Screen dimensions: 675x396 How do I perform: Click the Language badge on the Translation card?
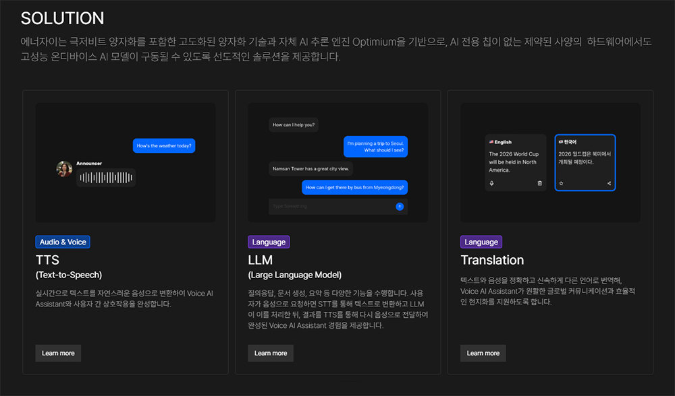point(481,242)
